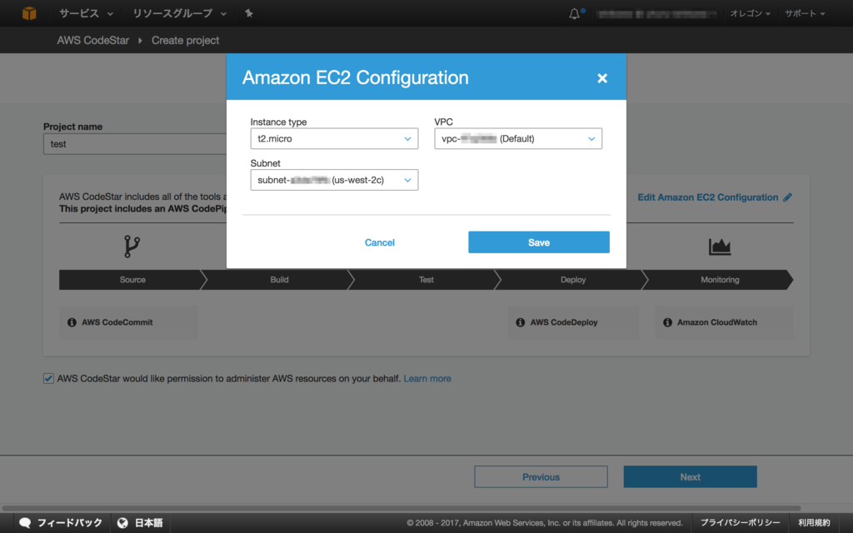Click the Monitoring chart icon
The width and height of the screenshot is (853, 533).
pyautogui.click(x=719, y=247)
